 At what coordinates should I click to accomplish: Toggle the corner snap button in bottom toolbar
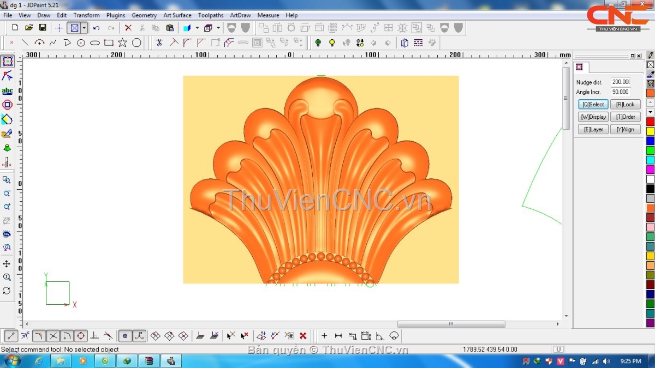(39, 336)
